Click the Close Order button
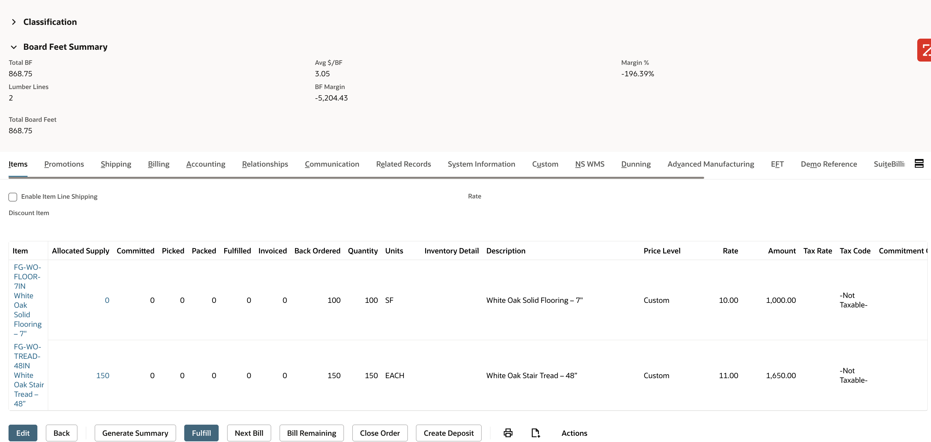 pyautogui.click(x=380, y=433)
